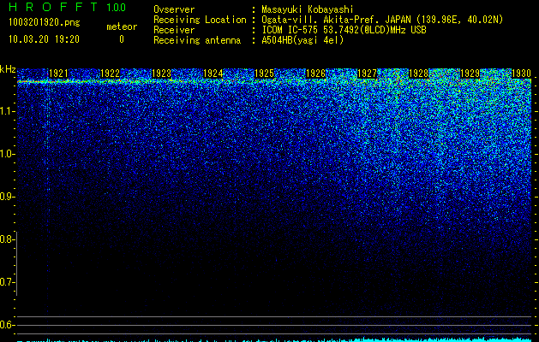The image size is (539, 342).
Task: Click the Receiver label
Action: pos(174,30)
